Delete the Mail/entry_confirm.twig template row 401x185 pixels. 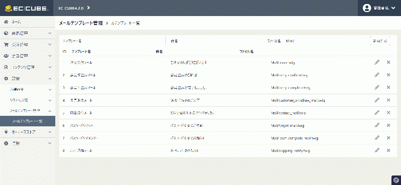pyautogui.click(x=388, y=75)
